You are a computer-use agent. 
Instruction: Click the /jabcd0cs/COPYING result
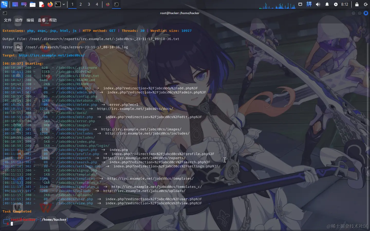tap(73, 72)
